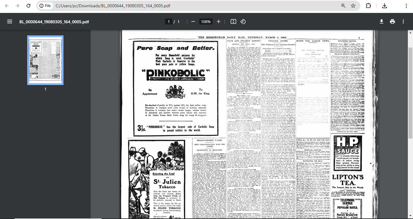Click Space for Latest News heading
The width and height of the screenshot is (413, 219).
coord(313,41)
